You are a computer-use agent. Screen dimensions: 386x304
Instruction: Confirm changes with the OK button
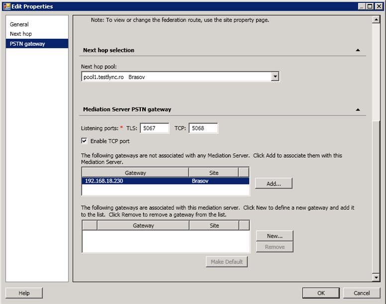click(x=321, y=293)
